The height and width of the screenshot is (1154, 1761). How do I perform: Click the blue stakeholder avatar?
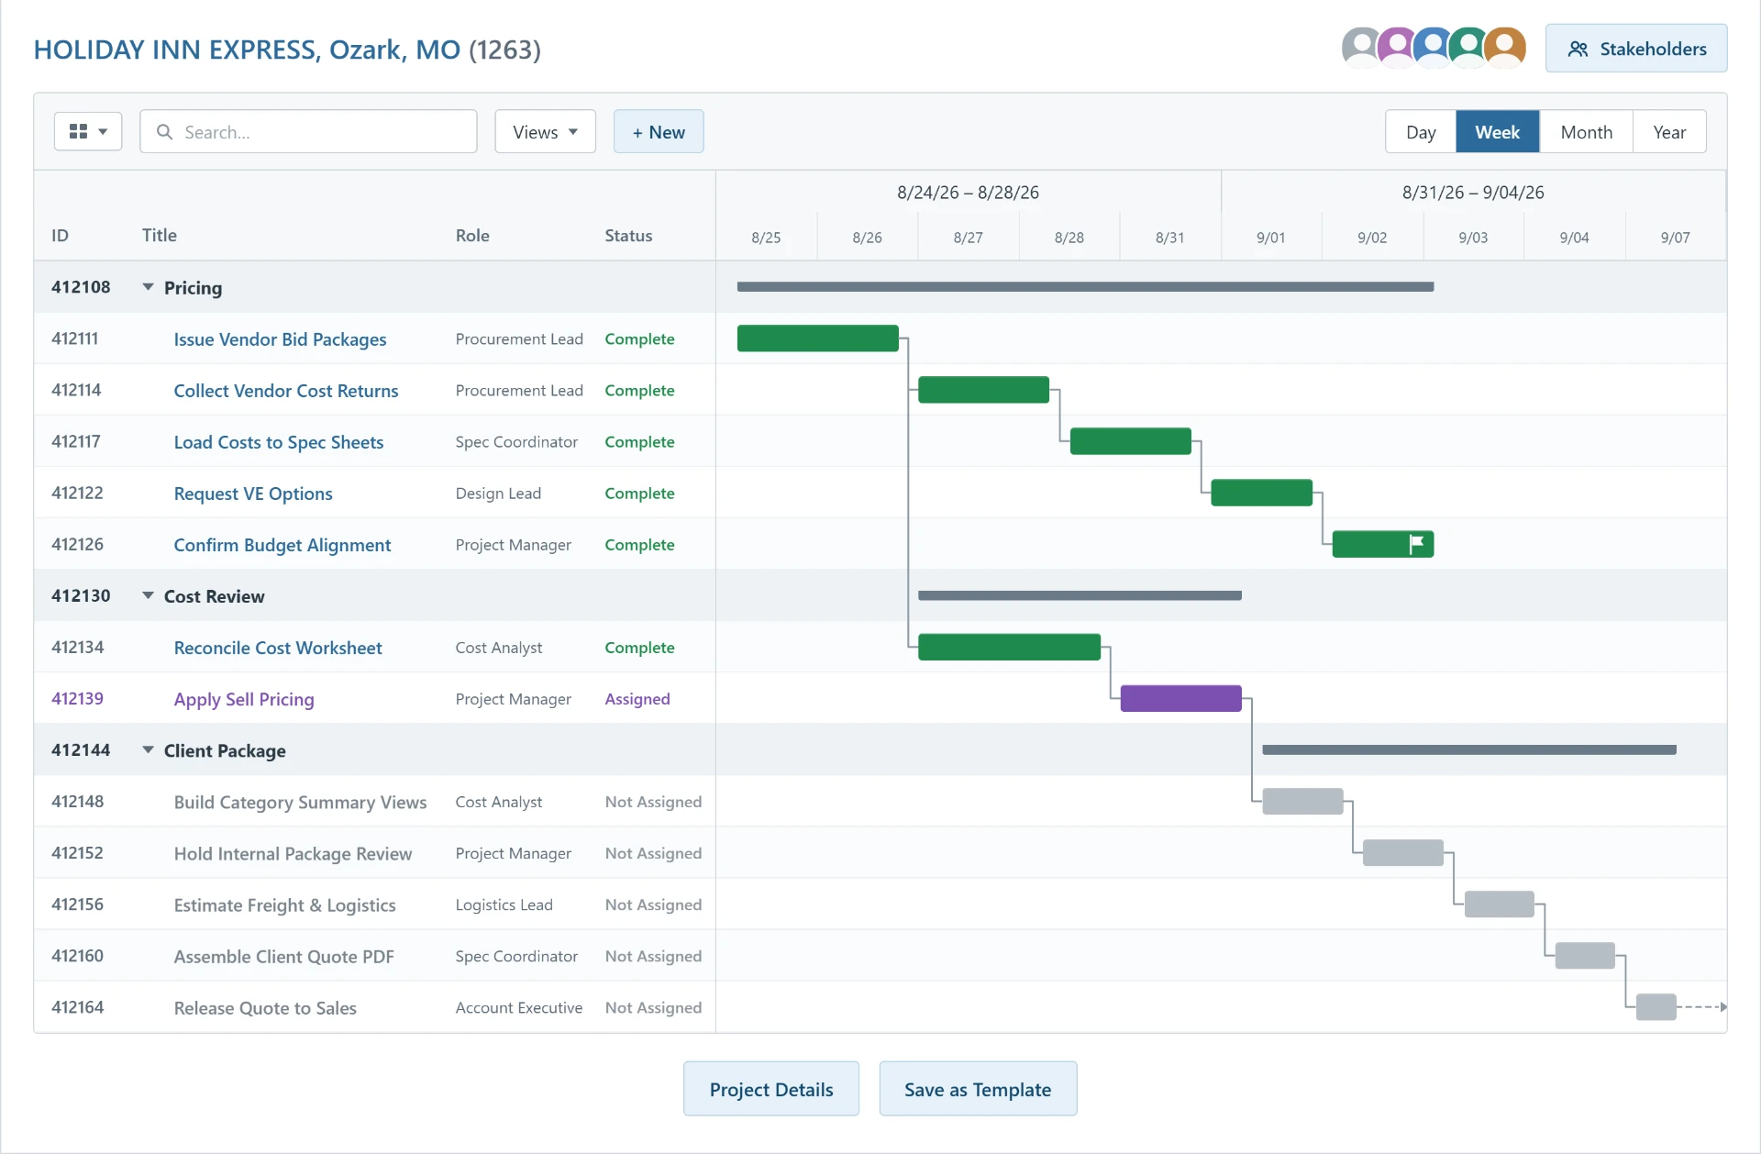pos(1433,47)
